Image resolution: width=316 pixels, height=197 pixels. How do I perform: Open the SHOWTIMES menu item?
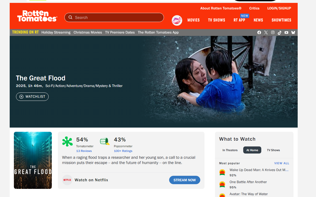point(281,20)
